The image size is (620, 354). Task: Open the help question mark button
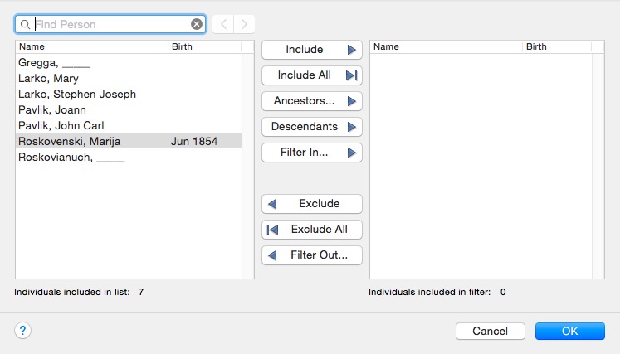click(23, 330)
